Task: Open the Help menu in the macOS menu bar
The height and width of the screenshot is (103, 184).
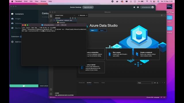Action: [50, 1]
